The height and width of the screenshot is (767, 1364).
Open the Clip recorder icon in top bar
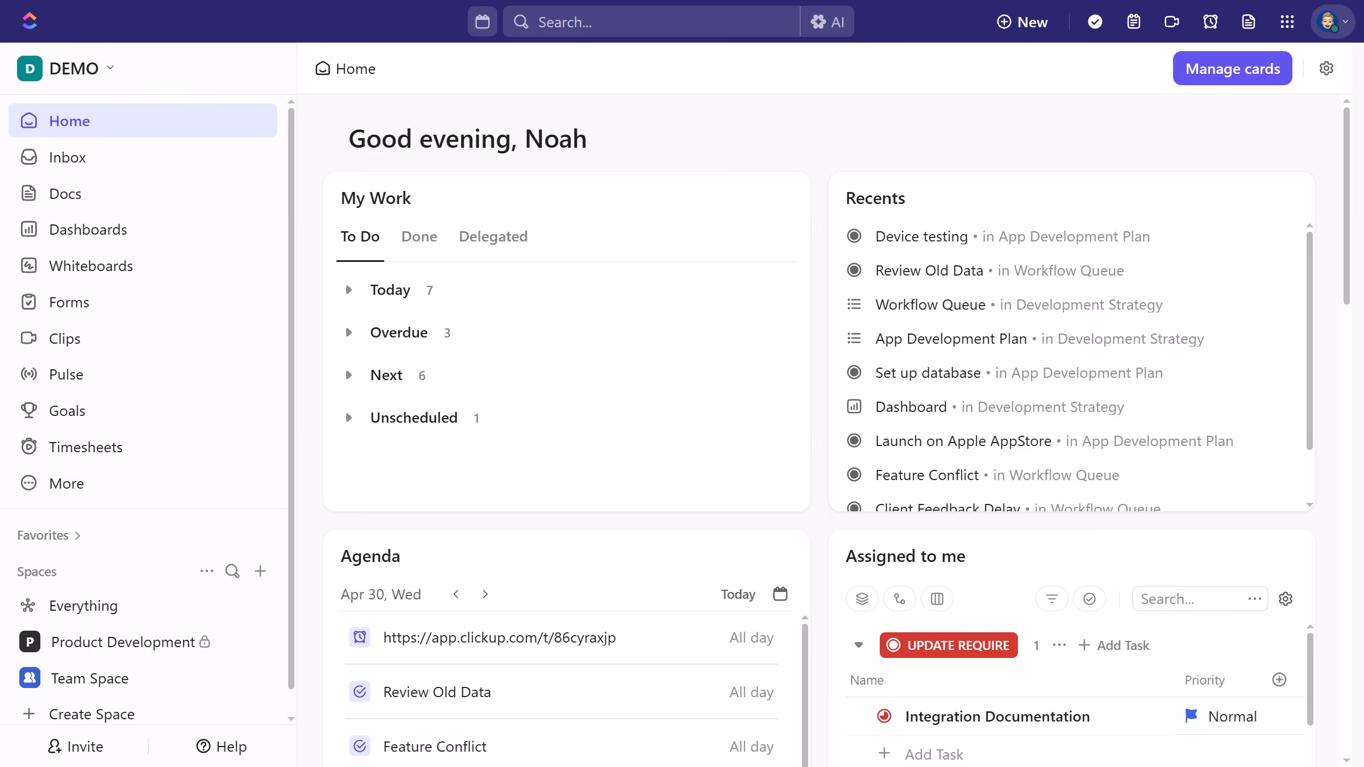click(1172, 22)
